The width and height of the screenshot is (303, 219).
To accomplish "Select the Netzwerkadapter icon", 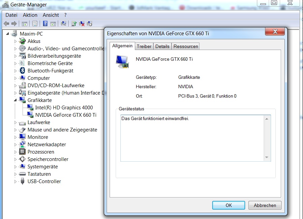I will 23,145.
